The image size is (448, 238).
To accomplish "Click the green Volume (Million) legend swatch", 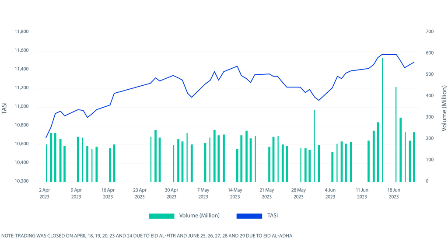I will [x=162, y=216].
